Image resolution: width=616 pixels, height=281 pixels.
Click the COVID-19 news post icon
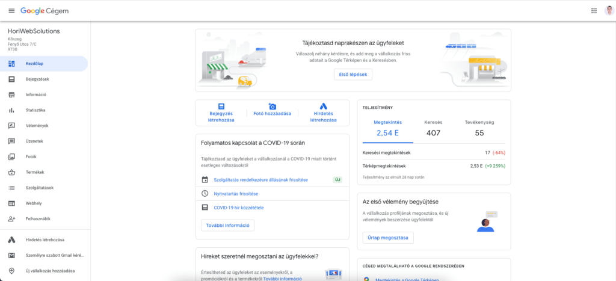tap(205, 207)
